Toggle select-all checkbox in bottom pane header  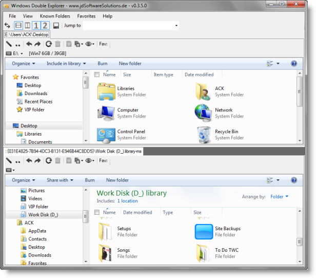click(96, 212)
